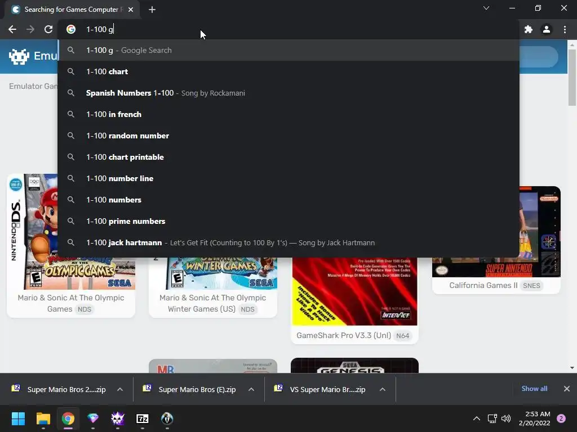Screen dimensions: 577x432
Task: Open the Chrome profile avatar
Action: [547, 29]
